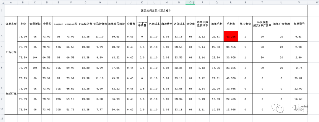Click the 13.99% 毛利率 cell
The height and width of the screenshot is (122, 319).
(x=231, y=109)
